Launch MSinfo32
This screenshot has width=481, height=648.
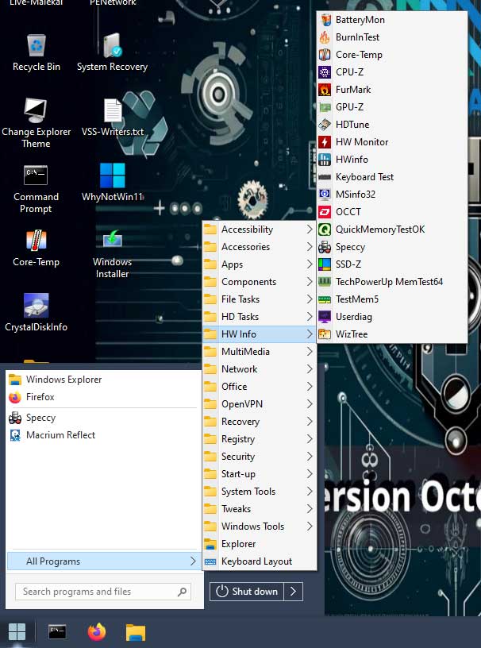click(x=392, y=195)
